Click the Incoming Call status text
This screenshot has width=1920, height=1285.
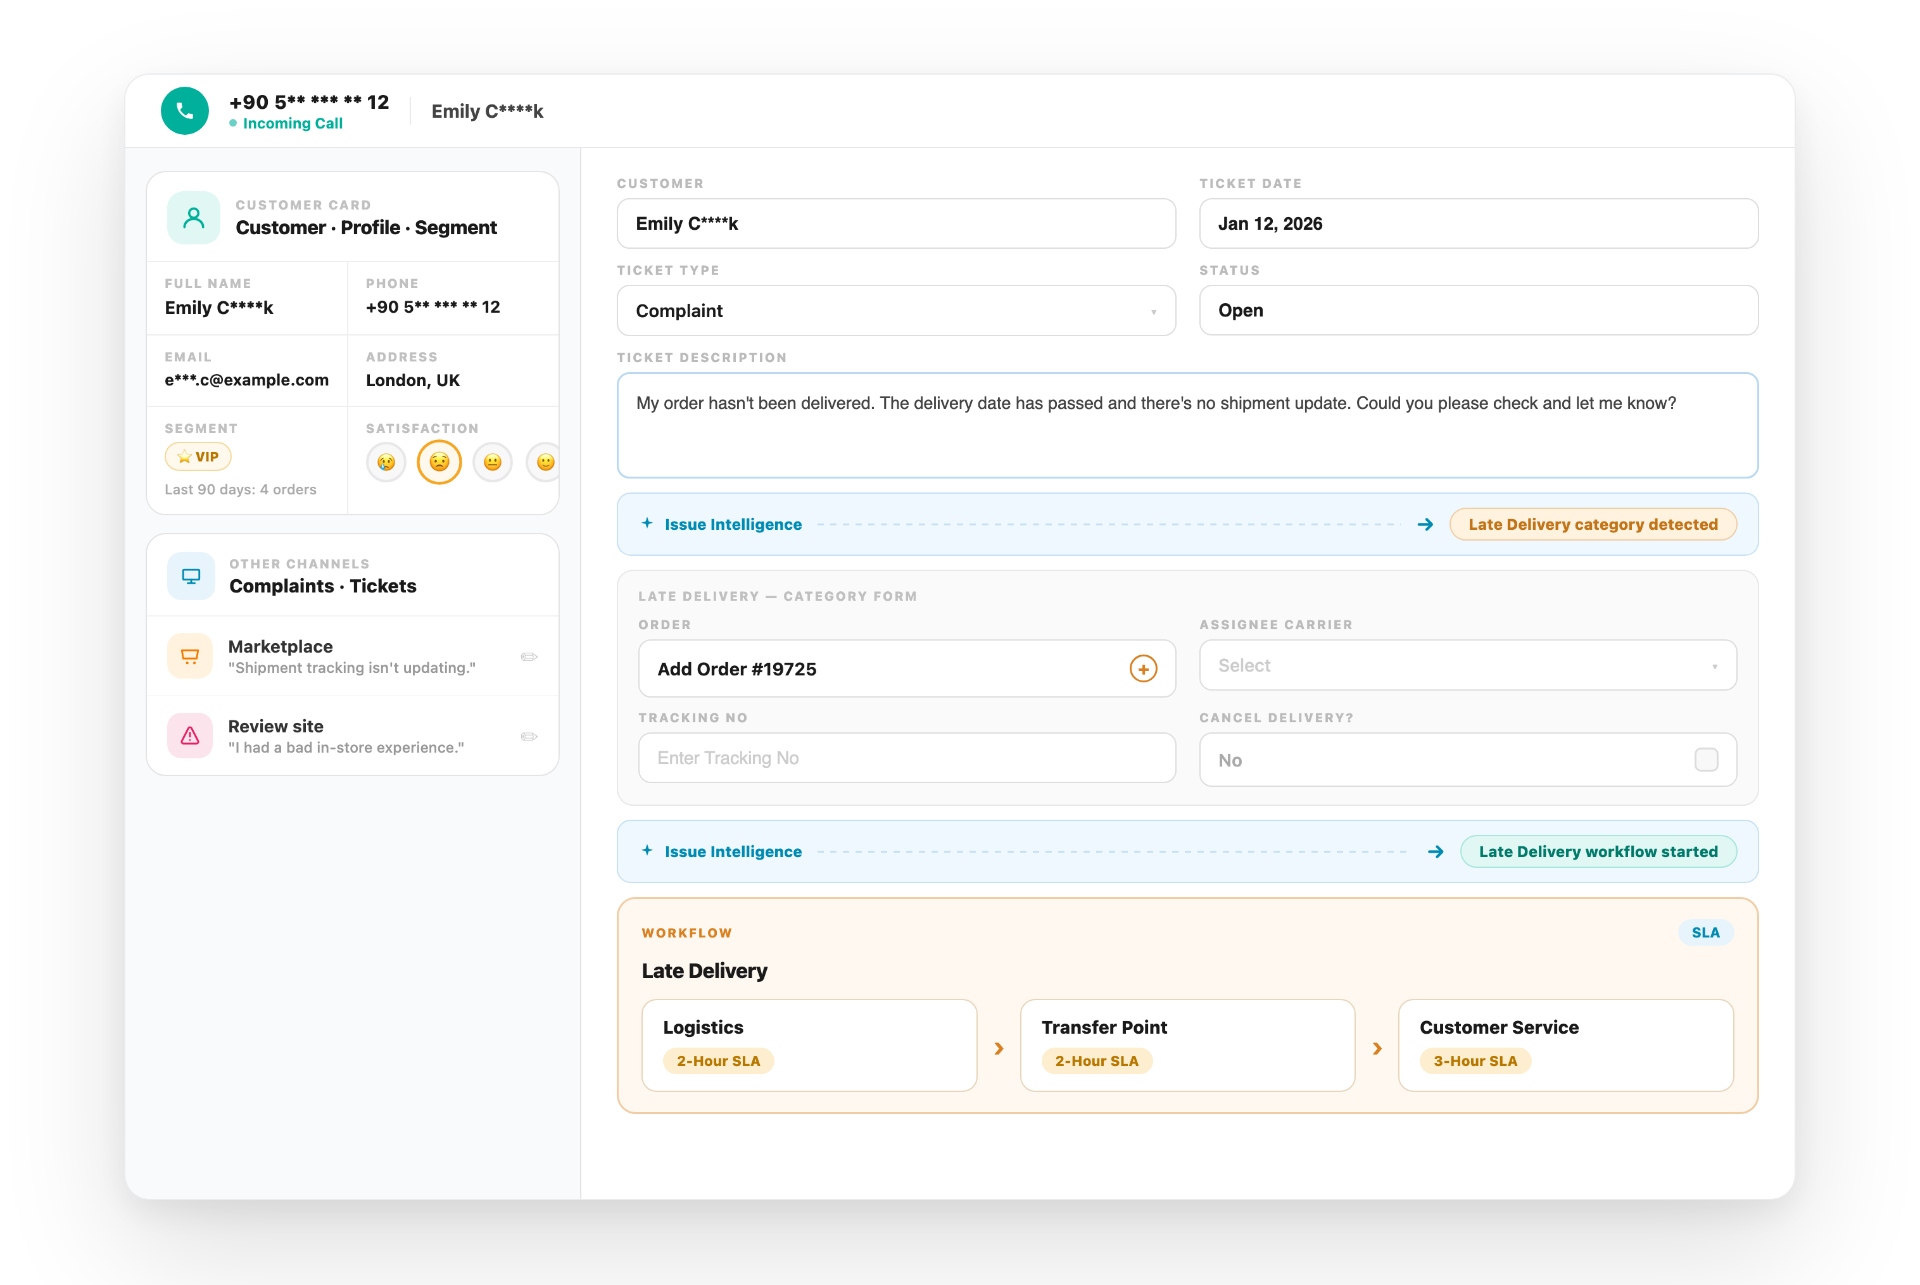coord(293,123)
